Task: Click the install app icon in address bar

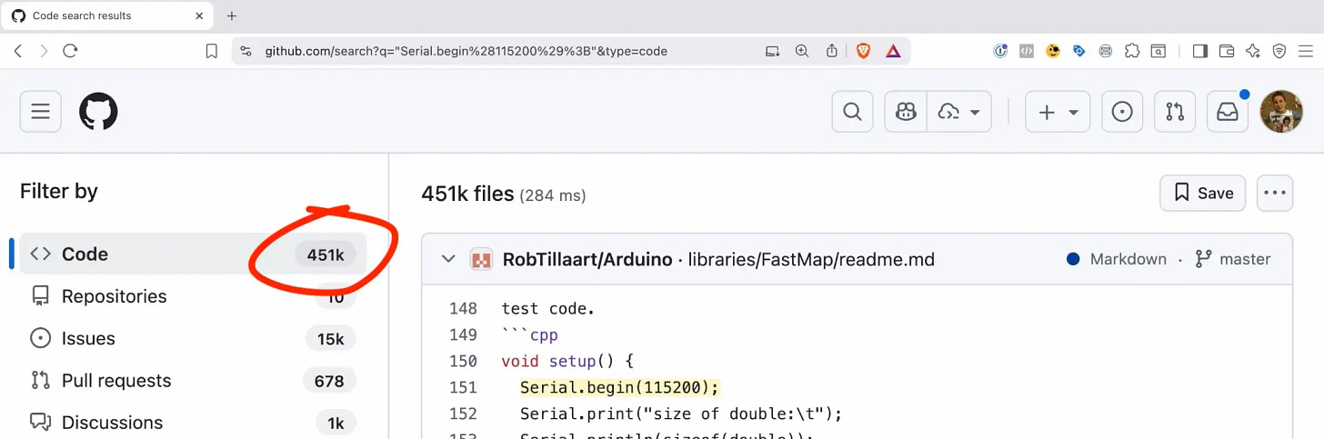Action: (x=773, y=51)
